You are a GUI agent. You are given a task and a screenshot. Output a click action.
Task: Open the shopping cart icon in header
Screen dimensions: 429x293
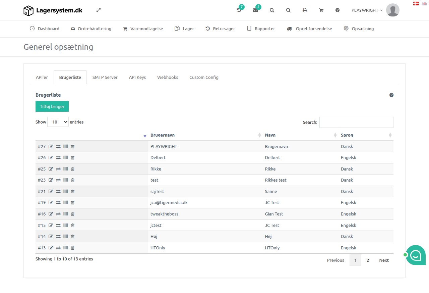coord(321,10)
